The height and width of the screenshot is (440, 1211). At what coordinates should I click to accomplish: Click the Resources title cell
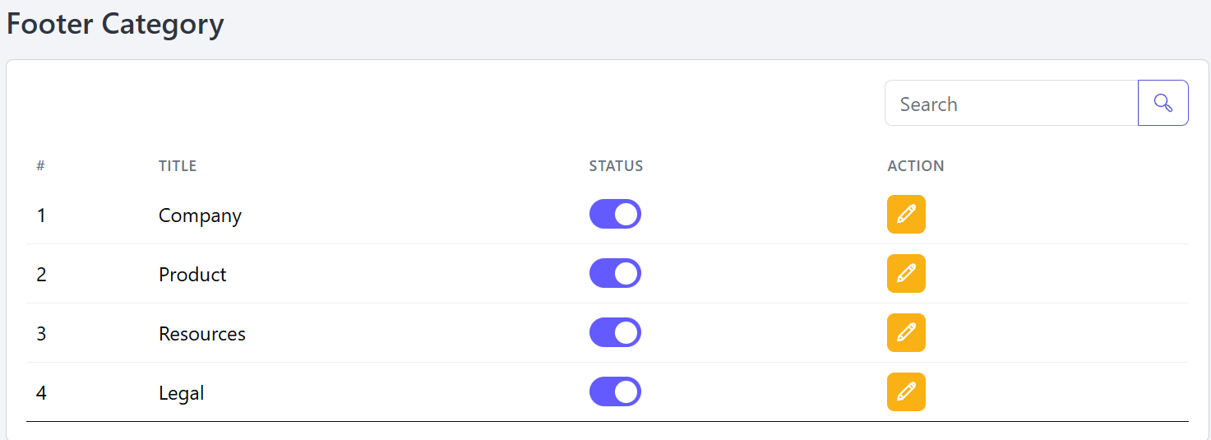202,334
